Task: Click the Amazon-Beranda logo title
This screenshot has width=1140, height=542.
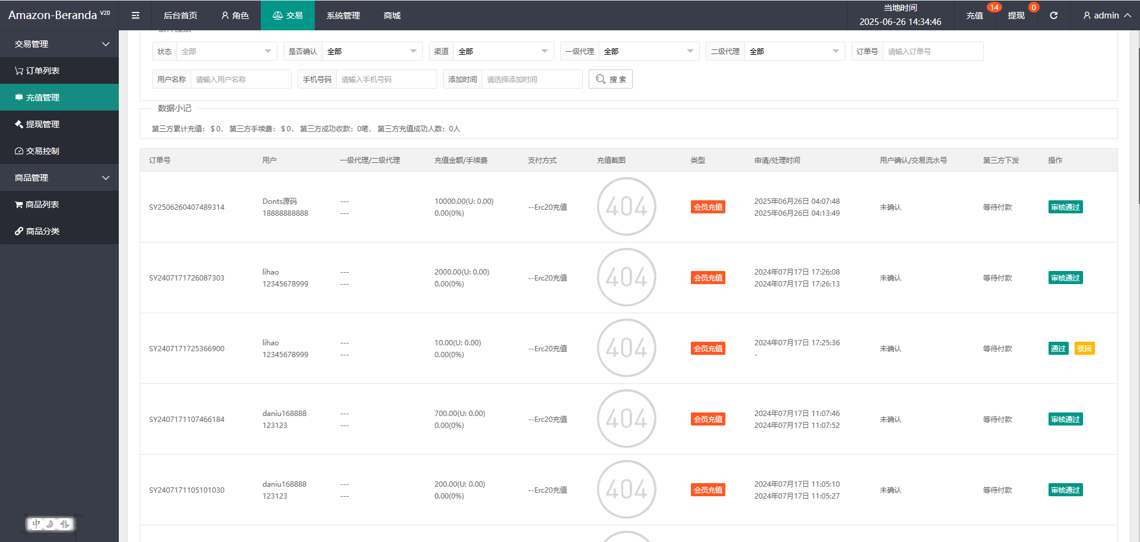Action: (59, 15)
